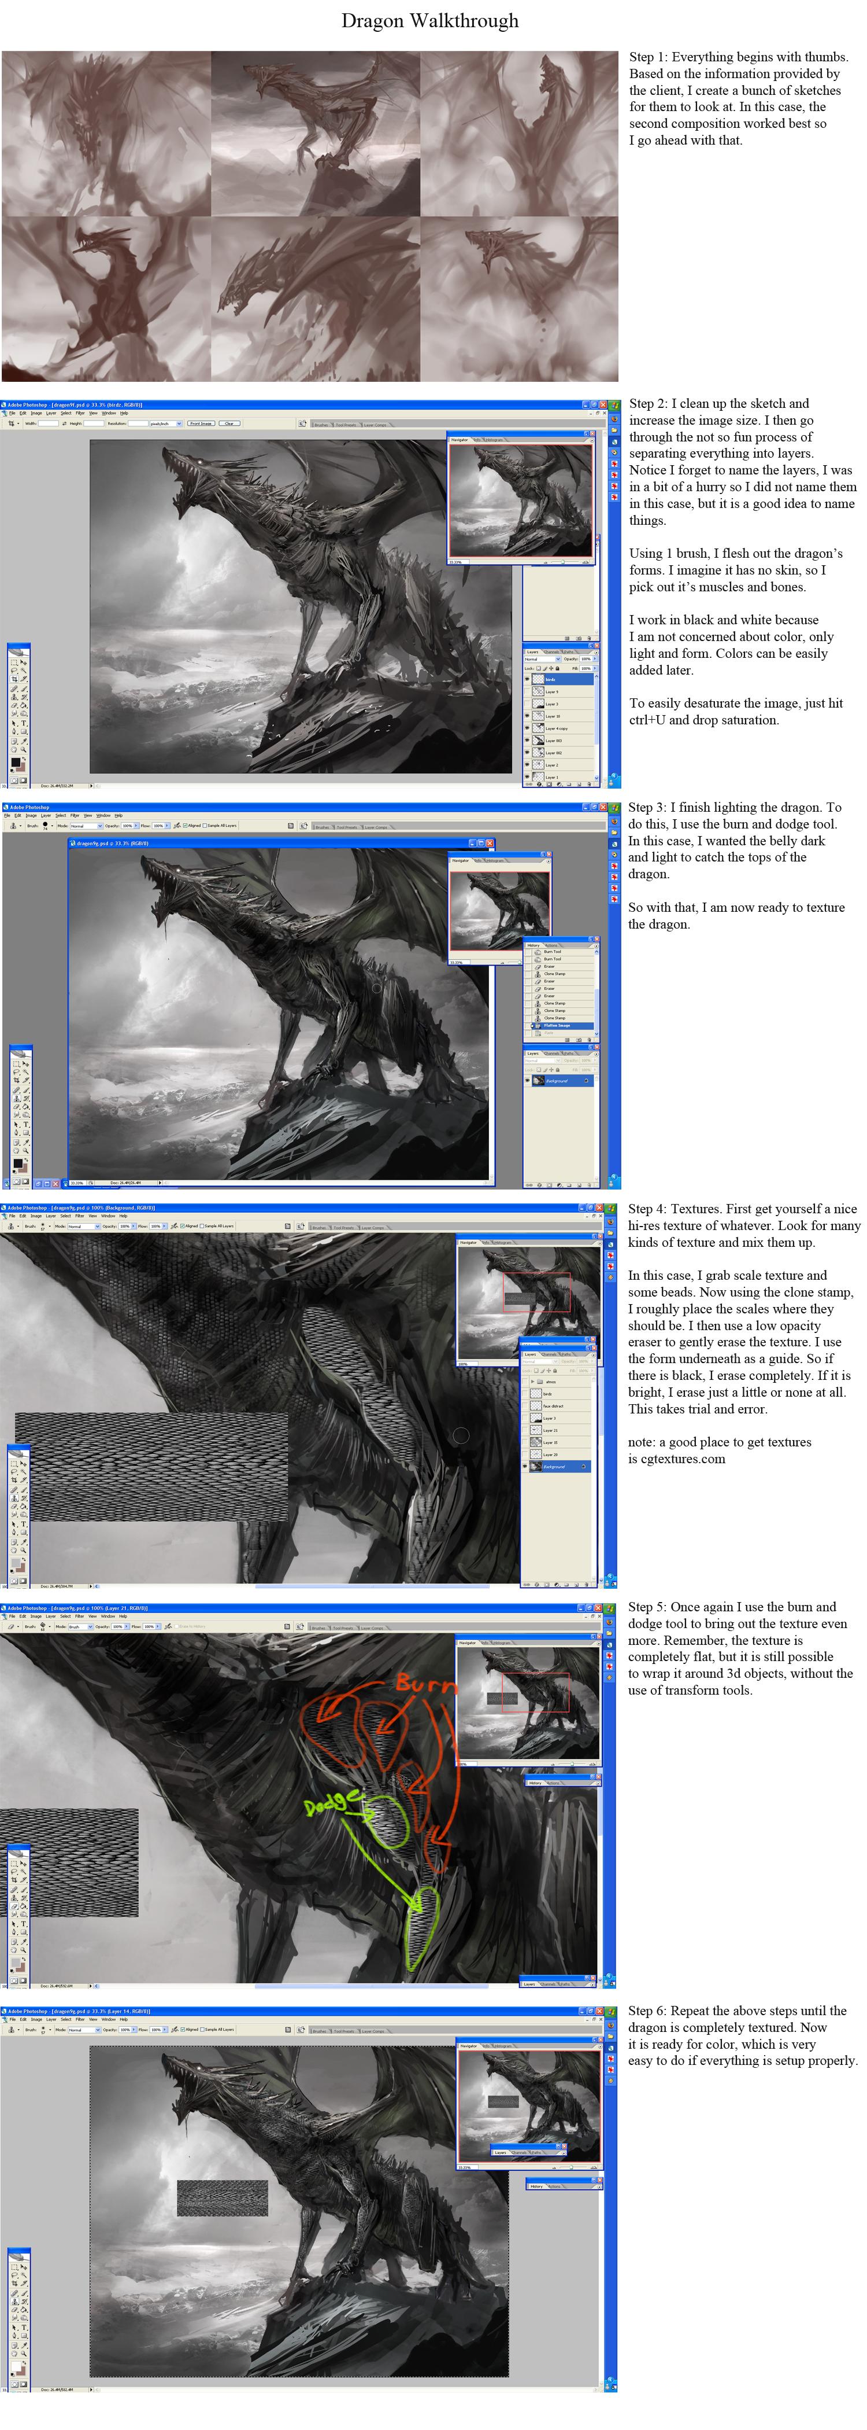Image resolution: width=867 pixels, height=2430 pixels.
Task: Hide Layer 10 in Step 2 Layers panel
Action: pos(528,716)
